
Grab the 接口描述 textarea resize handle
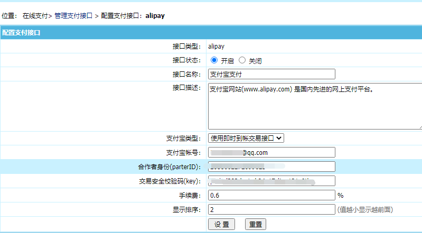coord(419,127)
